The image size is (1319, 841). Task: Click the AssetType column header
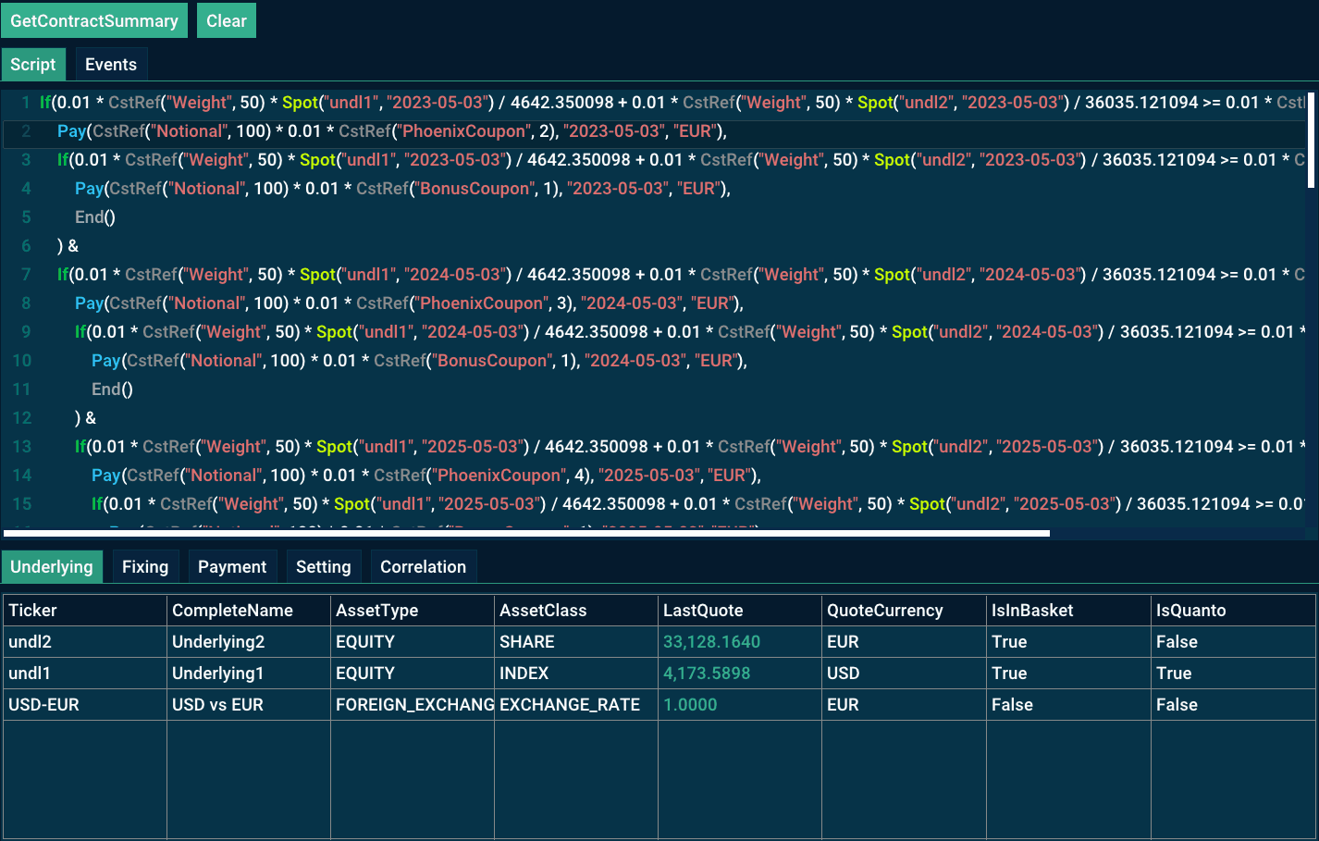[x=413, y=611]
